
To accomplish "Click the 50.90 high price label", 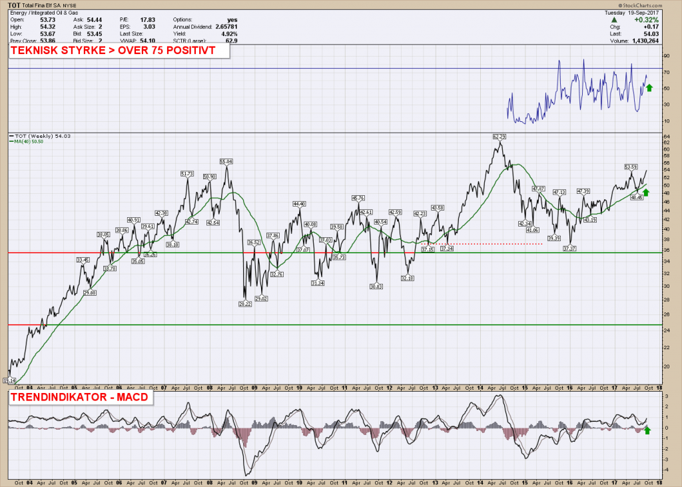I will (x=210, y=177).
